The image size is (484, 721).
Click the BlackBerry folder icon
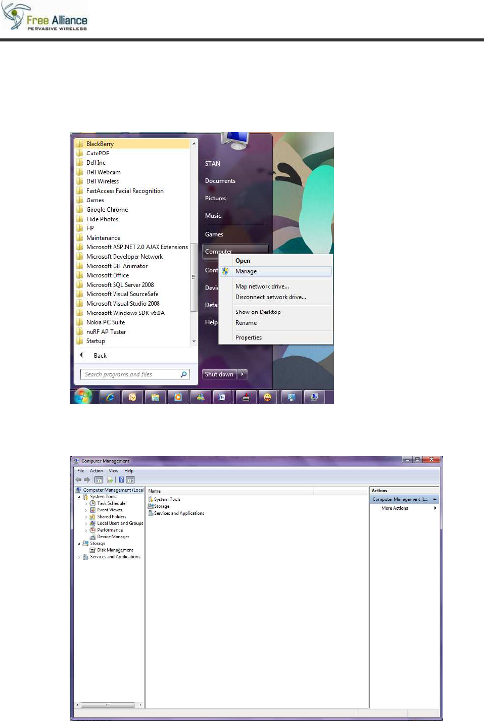(x=80, y=143)
